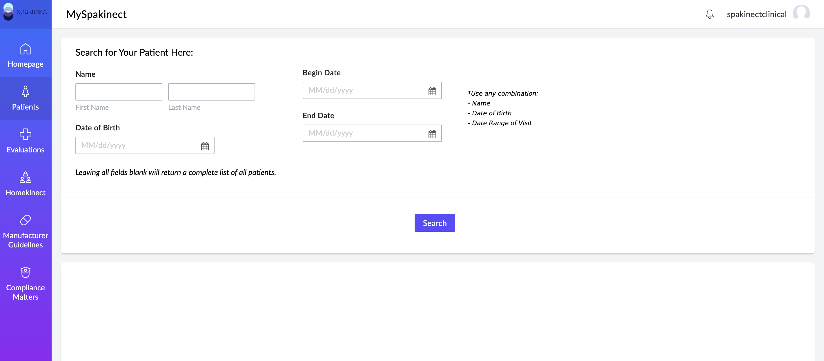824x361 pixels.
Task: Go to Evaluations menu label
Action: tap(26, 149)
